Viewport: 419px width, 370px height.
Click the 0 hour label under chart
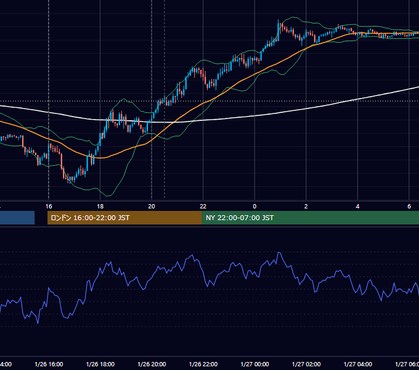254,207
